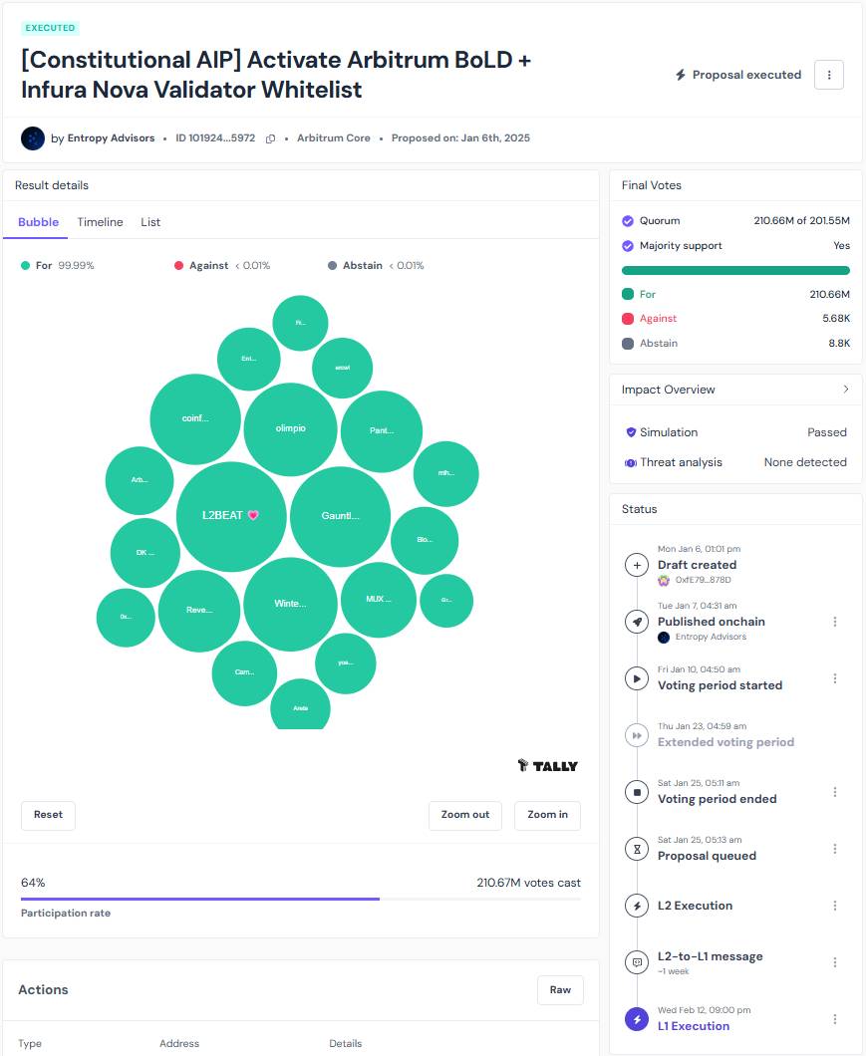866x1056 pixels.
Task: Click the Raw button in Actions
Action: (560, 990)
